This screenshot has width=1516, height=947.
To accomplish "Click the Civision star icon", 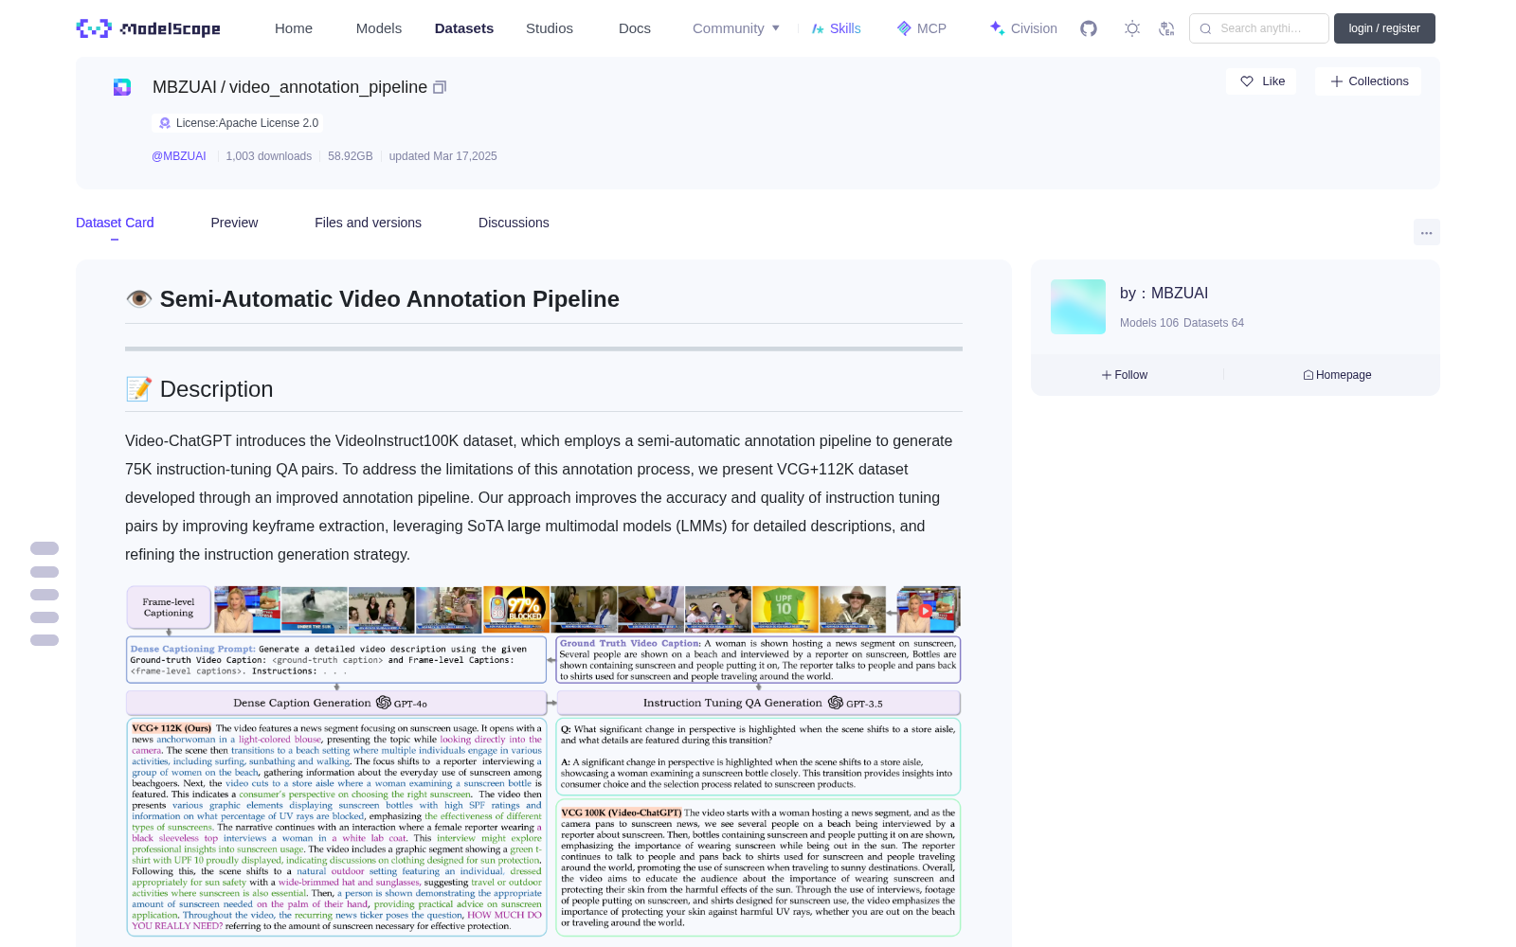I will click(997, 28).
